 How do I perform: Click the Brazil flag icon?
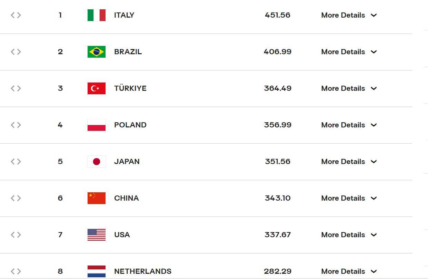[x=97, y=52]
